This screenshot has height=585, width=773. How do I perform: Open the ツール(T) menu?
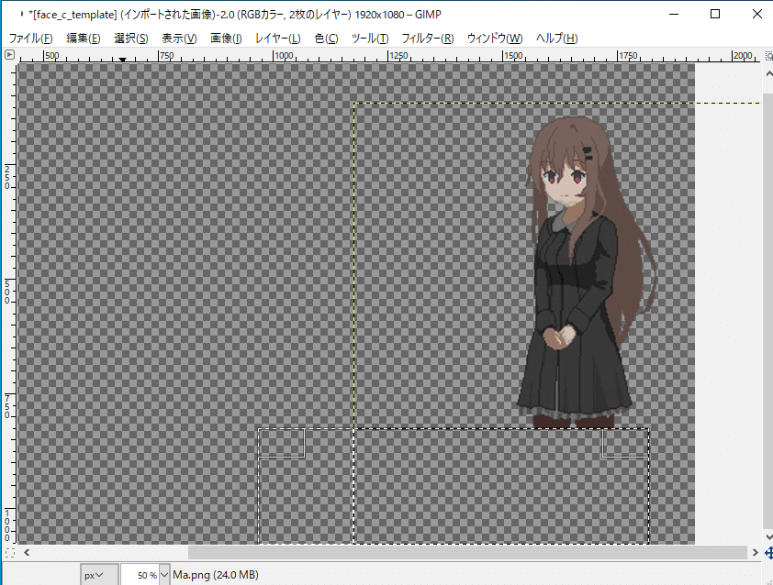[x=370, y=38]
